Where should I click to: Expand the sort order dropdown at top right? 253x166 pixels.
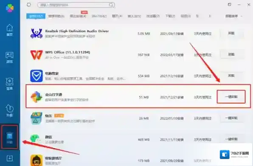pos(234,16)
